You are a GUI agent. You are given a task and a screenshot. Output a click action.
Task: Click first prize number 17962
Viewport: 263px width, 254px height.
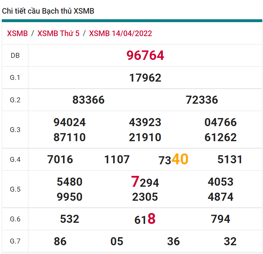coord(145,78)
